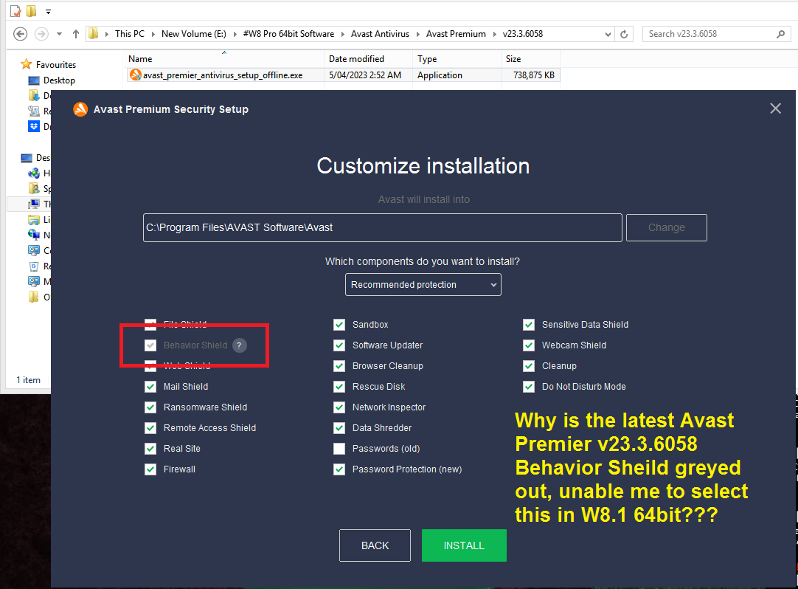Toggle Sensitive Data Shield checkbox
The image size is (798, 589).
click(x=529, y=325)
